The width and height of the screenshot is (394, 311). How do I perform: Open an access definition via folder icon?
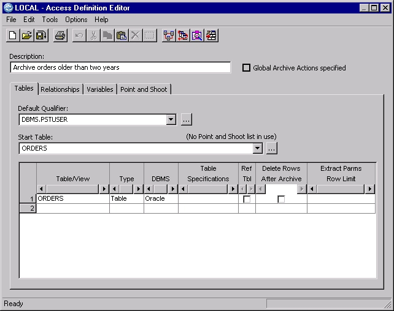(27, 36)
